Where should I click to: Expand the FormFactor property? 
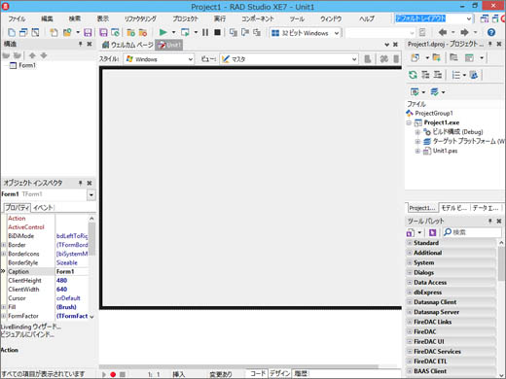(x=4, y=316)
